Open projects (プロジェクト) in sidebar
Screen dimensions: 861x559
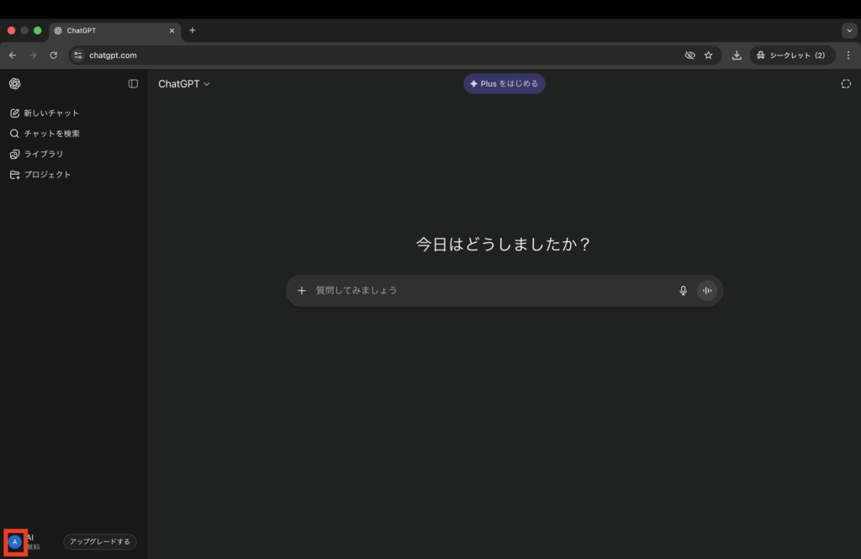(46, 175)
